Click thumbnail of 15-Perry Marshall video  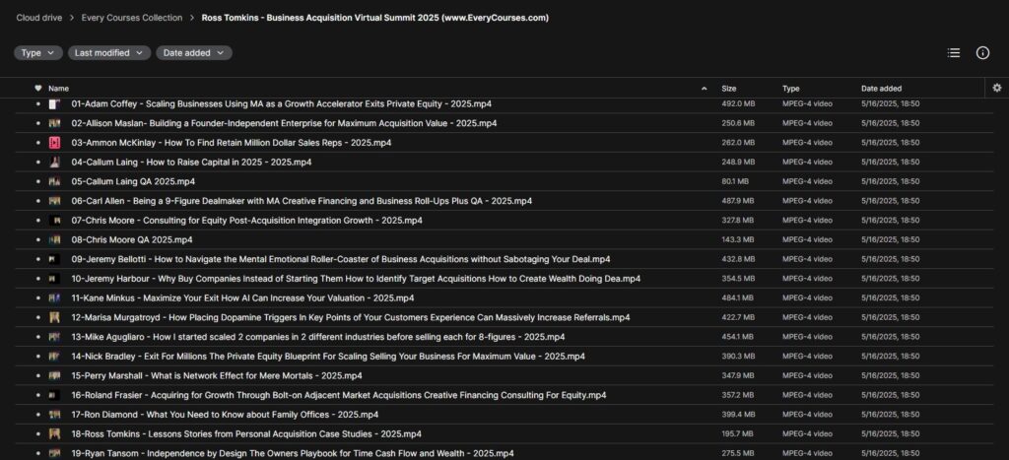coord(55,375)
